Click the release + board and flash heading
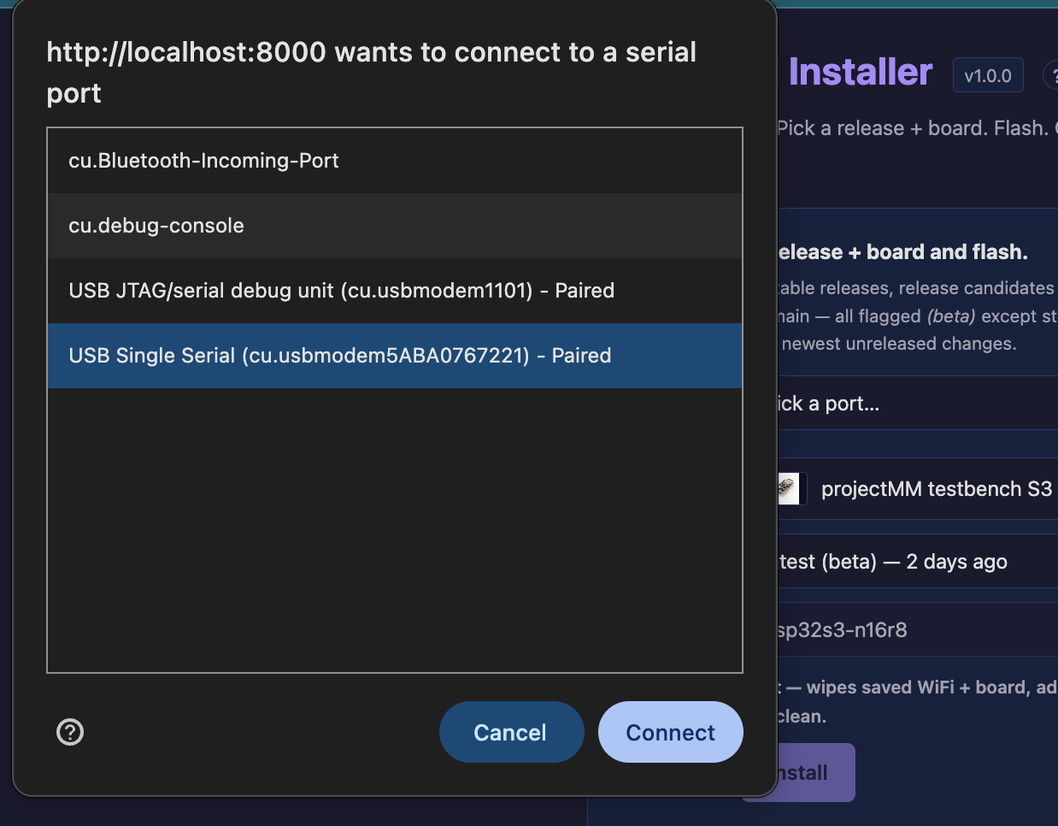Image resolution: width=1058 pixels, height=826 pixels. coord(902,252)
